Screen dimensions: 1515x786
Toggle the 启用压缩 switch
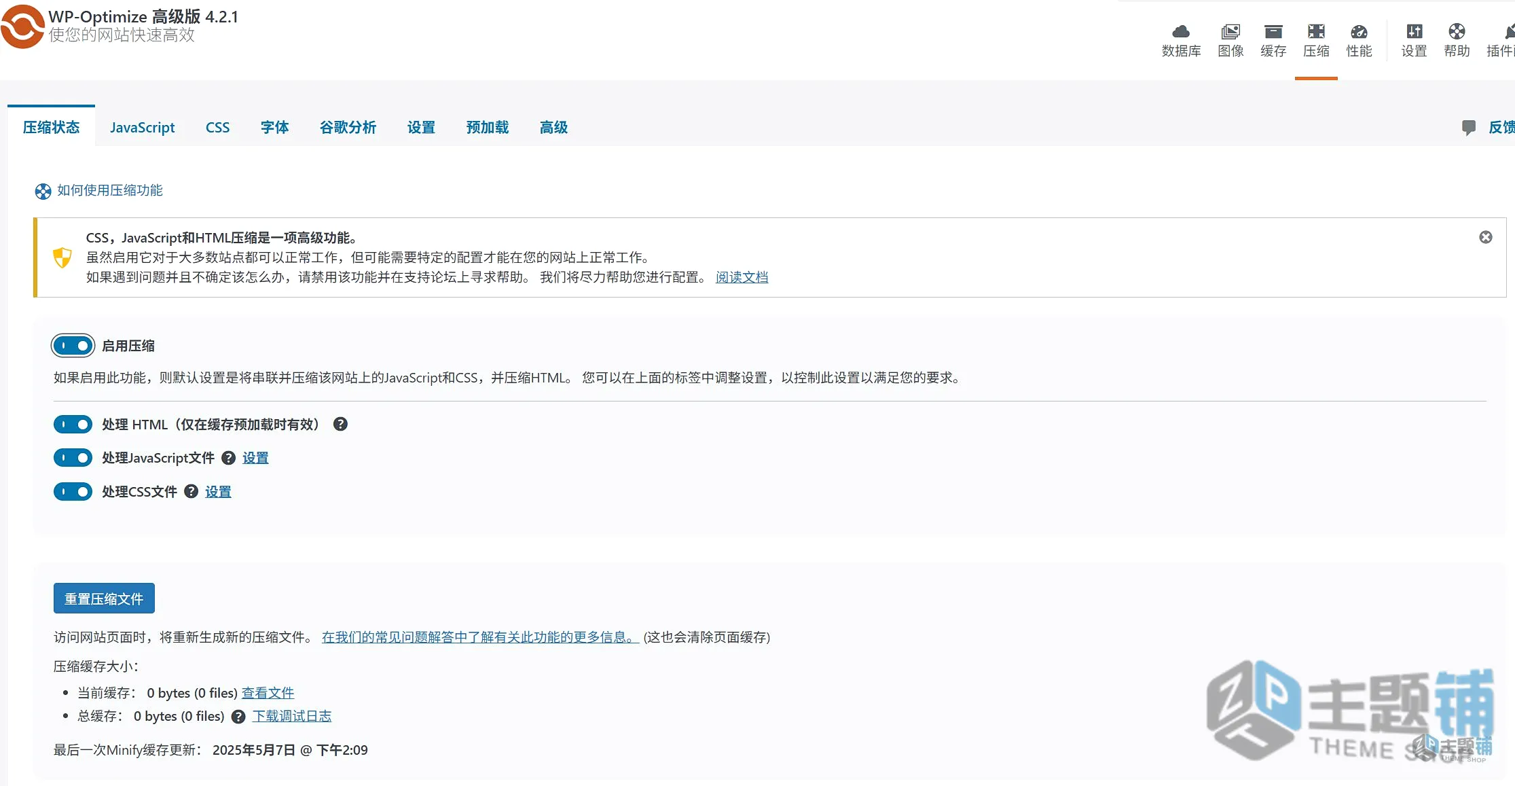coord(73,346)
